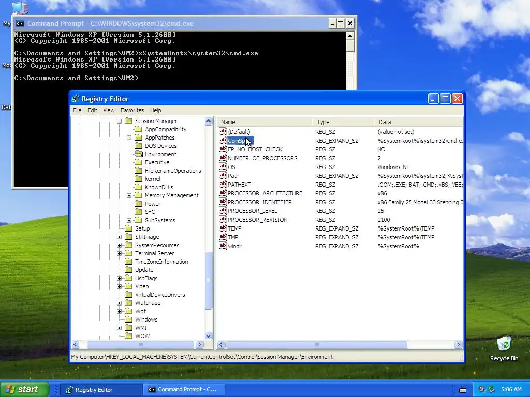Screen dimensions: 530x397
Task: Open the View menu
Action: click(x=109, y=110)
